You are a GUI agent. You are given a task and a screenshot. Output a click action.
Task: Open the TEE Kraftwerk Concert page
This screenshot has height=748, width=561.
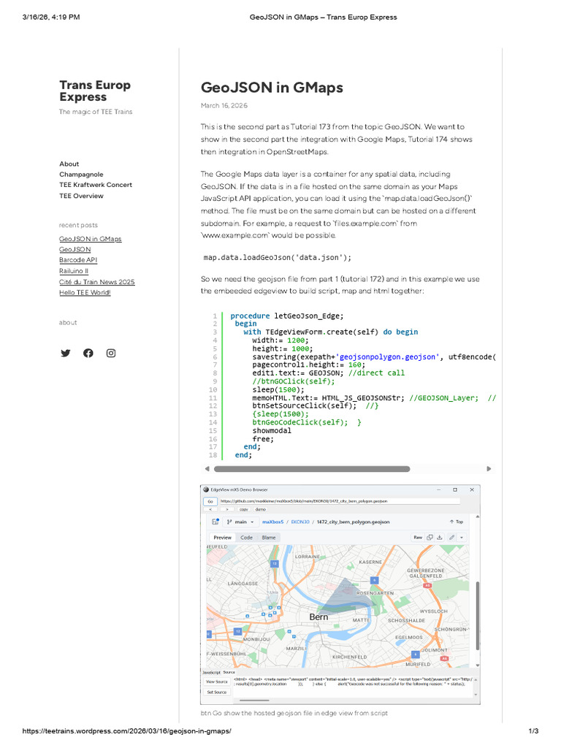point(96,185)
